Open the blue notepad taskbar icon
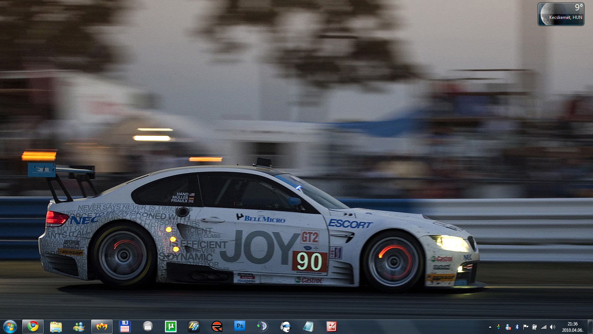The height and width of the screenshot is (334, 593). [x=309, y=327]
